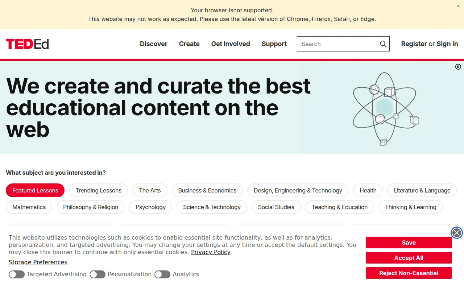This screenshot has width=464, height=290.
Task: Toggle Analytics switch
Action: click(162, 274)
